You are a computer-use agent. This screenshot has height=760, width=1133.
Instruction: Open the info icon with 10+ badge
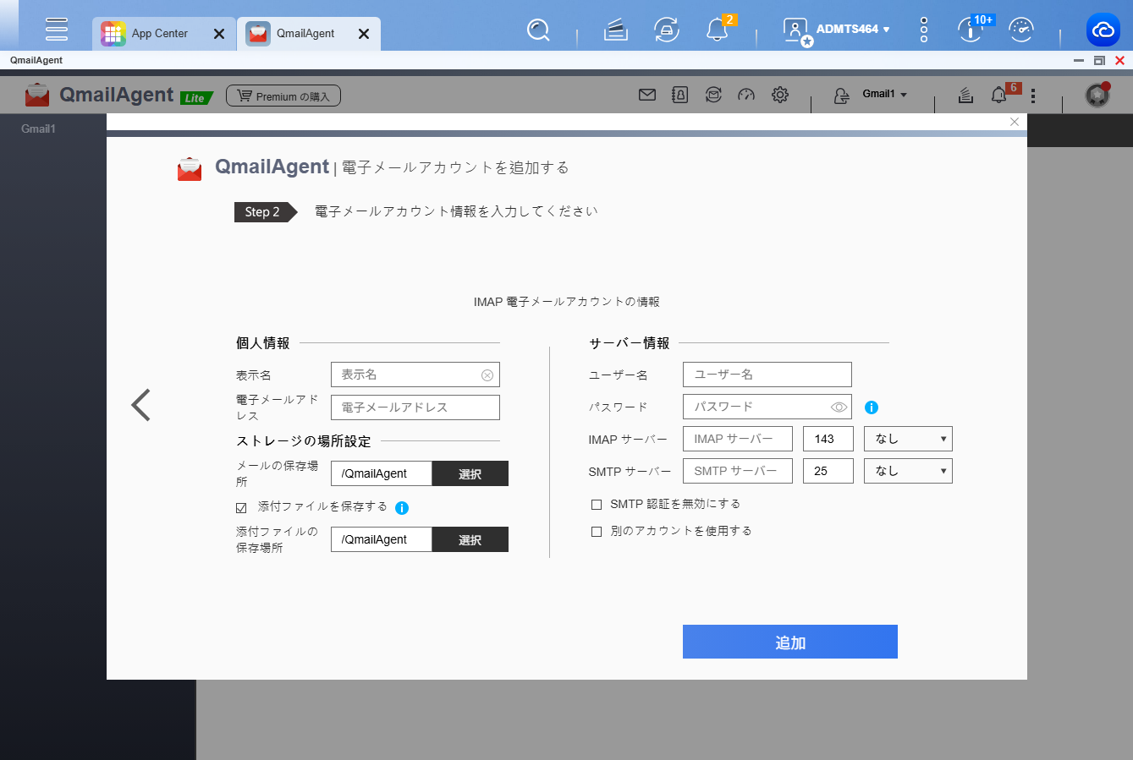[x=971, y=29]
